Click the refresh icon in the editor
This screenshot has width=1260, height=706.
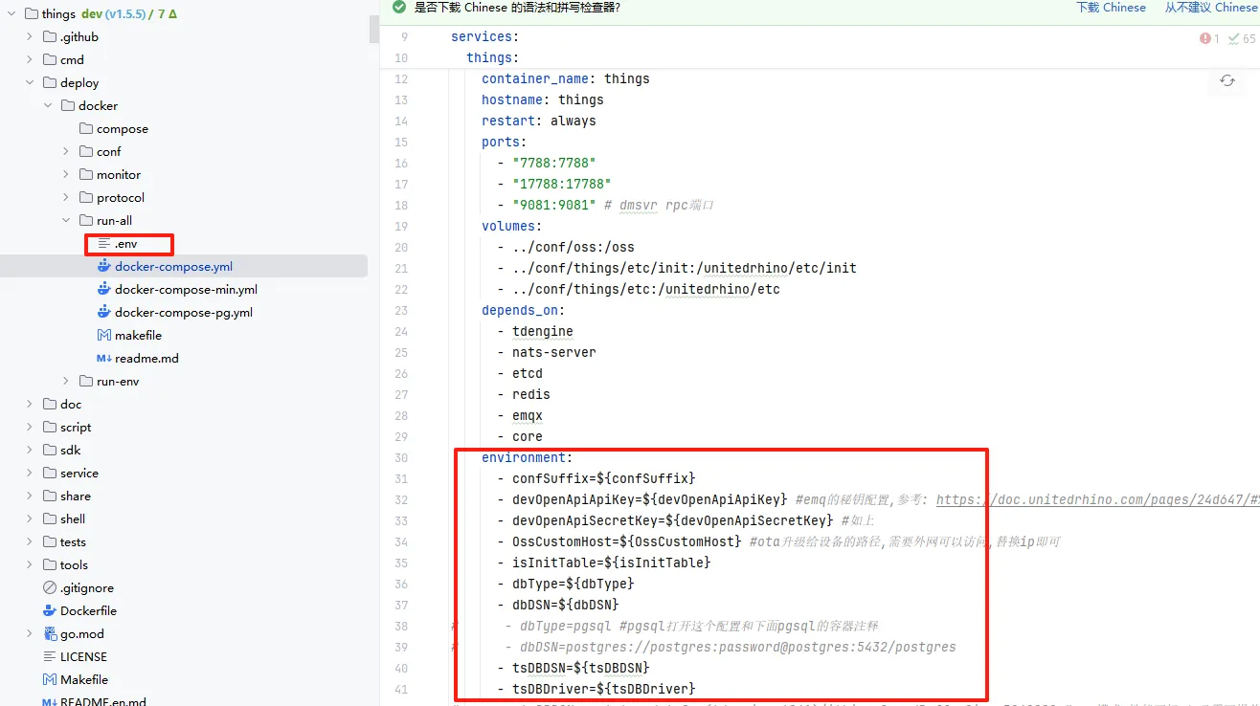(x=1226, y=81)
